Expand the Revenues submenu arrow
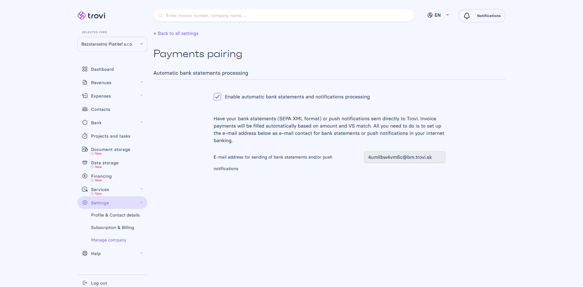 (141, 82)
